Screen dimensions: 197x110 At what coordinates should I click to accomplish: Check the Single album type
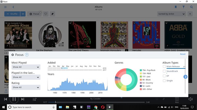[164, 81]
